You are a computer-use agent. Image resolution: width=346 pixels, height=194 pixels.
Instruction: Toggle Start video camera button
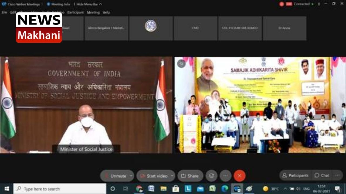(154, 176)
